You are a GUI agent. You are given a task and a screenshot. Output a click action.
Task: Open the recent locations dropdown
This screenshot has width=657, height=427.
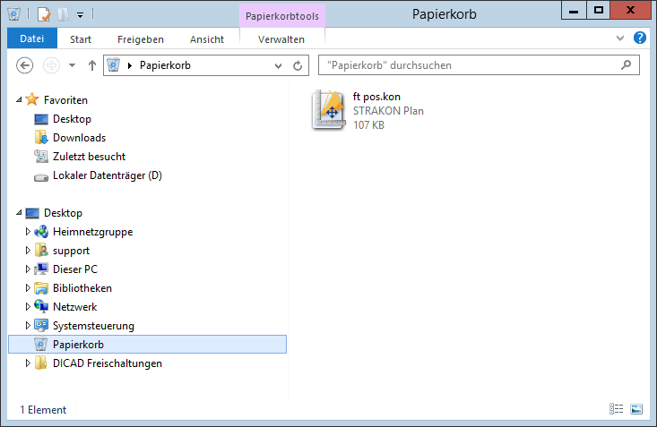click(x=72, y=65)
